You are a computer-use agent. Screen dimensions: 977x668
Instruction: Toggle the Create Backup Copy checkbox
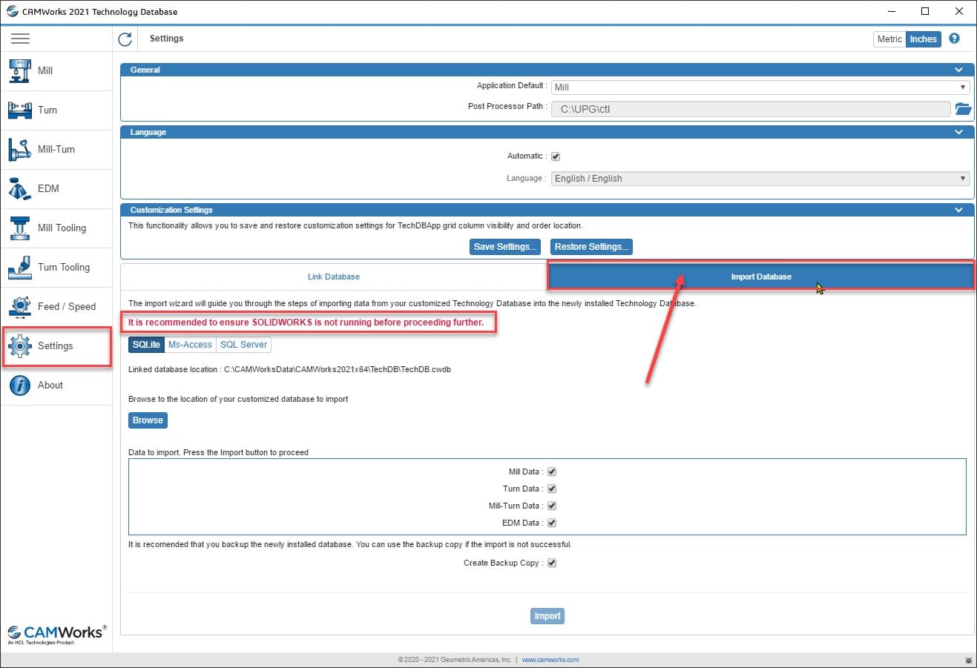(x=552, y=563)
